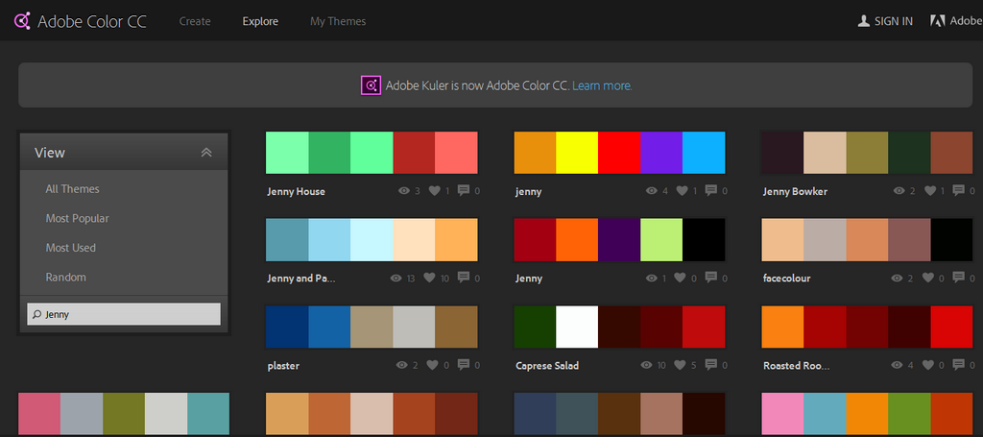This screenshot has height=437, width=983.
Task: Like the Roasted Roo... theme with heart
Action: point(930,366)
